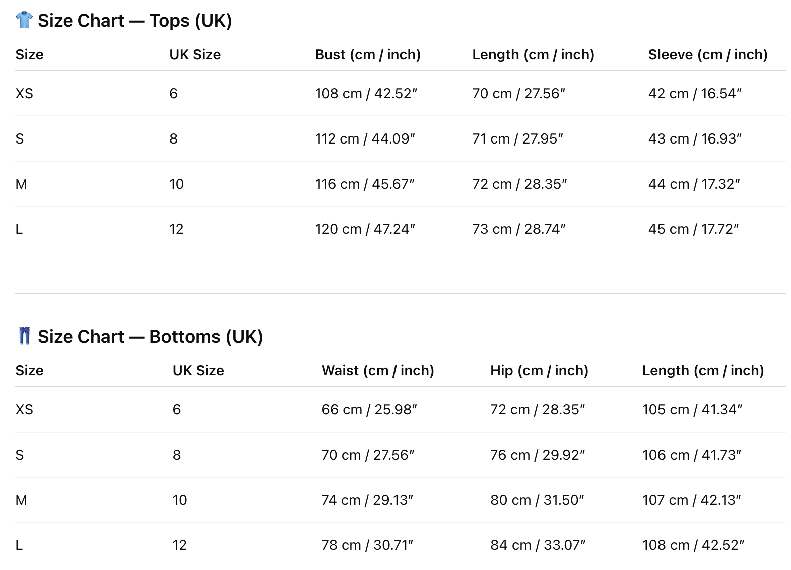Click the "Bust (cm / inch)" column header
This screenshot has height=570, width=791.
(367, 54)
